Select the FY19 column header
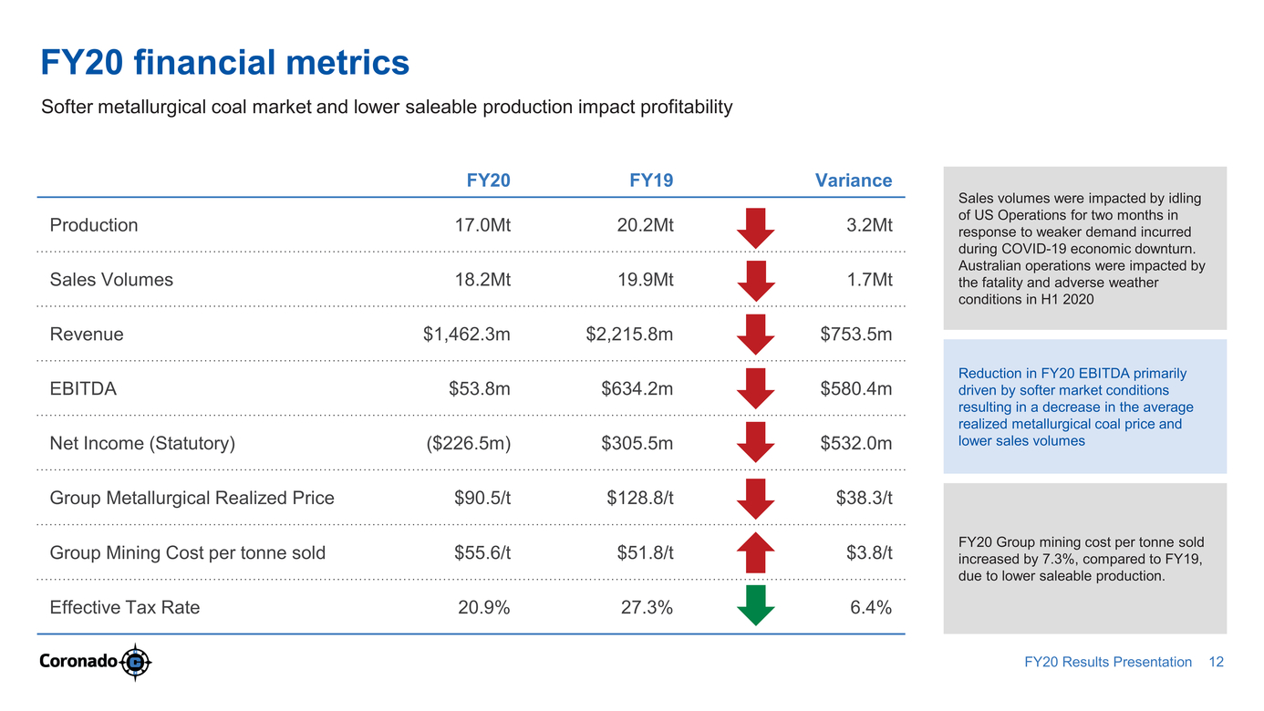The height and width of the screenshot is (711, 1264). click(651, 180)
